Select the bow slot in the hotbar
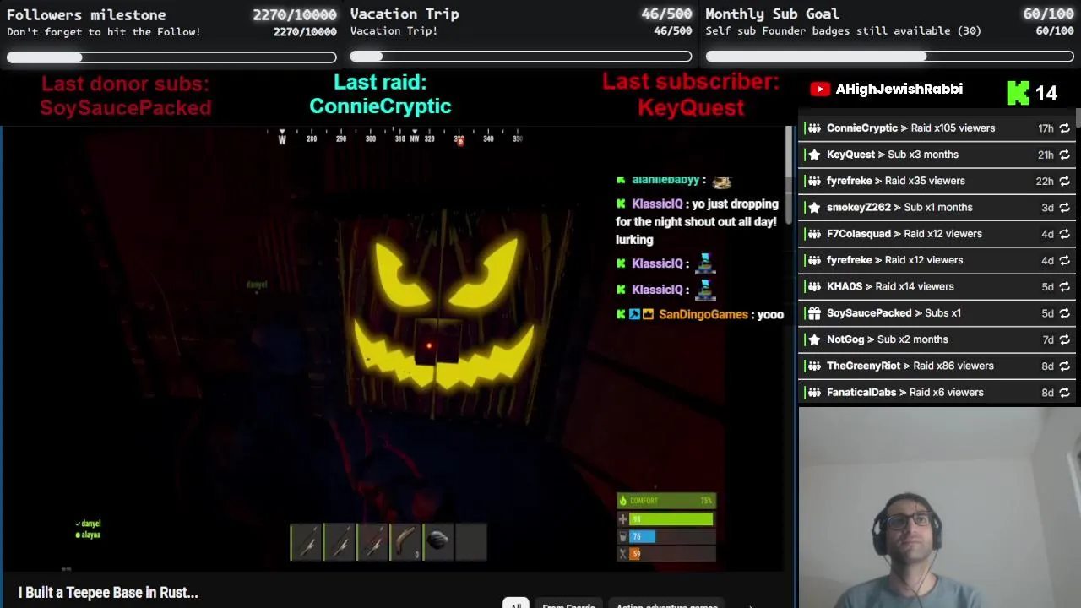 [406, 542]
